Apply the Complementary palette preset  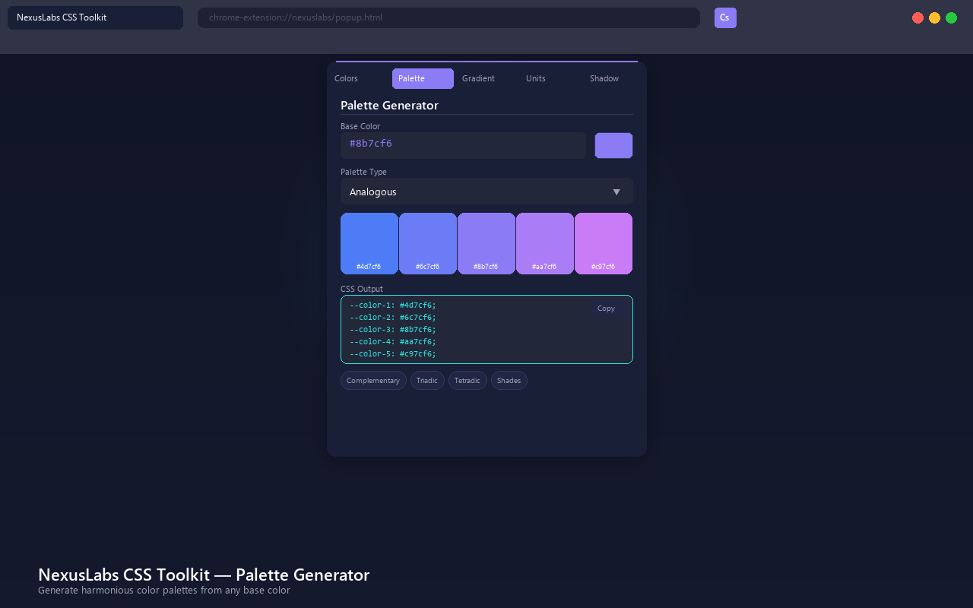(x=373, y=380)
